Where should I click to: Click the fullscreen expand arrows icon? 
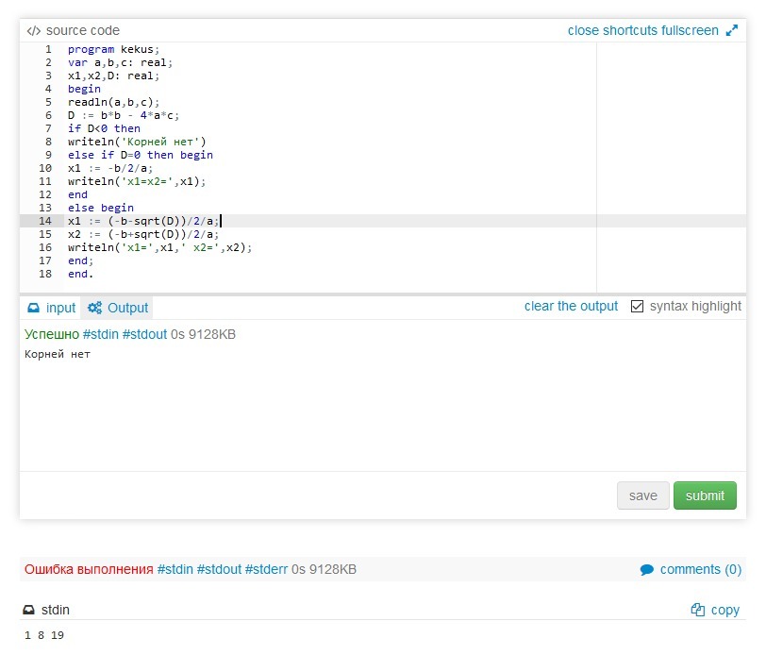(x=732, y=30)
